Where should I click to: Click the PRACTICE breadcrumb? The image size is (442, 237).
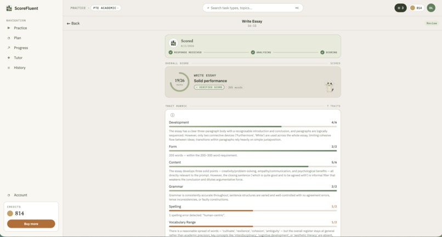coord(78,8)
